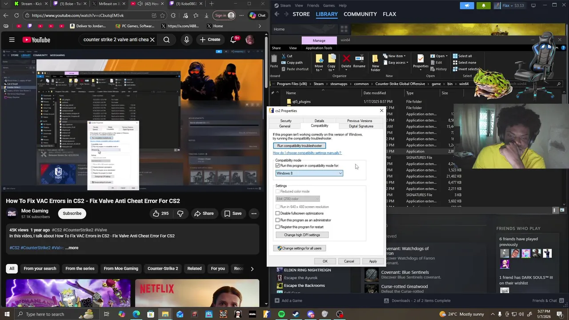
Task: Click the chip row next-arrow chevron on YouTube
Action: [252, 268]
